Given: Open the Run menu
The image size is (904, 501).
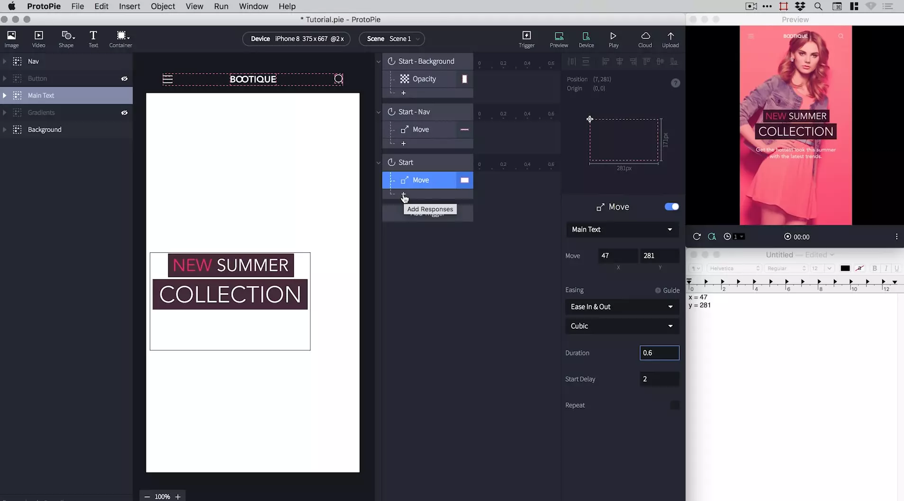Looking at the screenshot, I should click(x=221, y=6).
